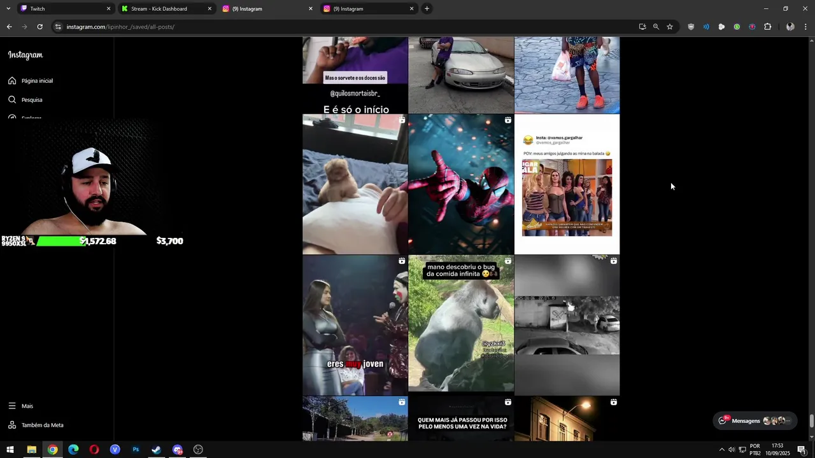Open the Mais hamburger menu in the sidebar
This screenshot has width=815, height=458.
coord(20,406)
